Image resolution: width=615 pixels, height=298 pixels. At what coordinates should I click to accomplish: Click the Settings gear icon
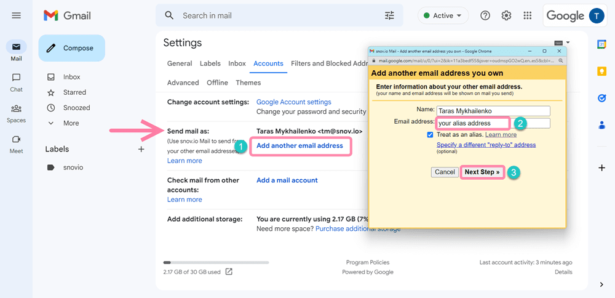click(506, 15)
